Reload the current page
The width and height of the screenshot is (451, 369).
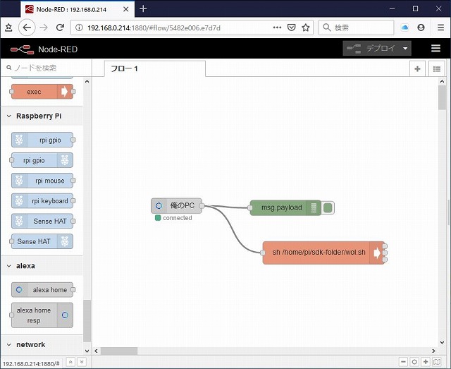pos(60,28)
